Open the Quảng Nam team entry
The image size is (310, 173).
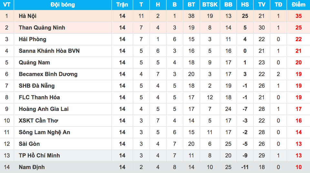tap(34, 62)
